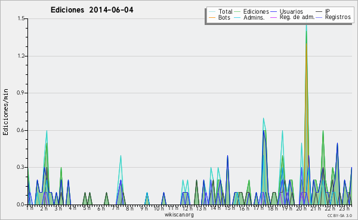Click the blue Usuarios peak near 17 h
Image resolution: width=358 pixels, height=220 pixels.
[264, 130]
